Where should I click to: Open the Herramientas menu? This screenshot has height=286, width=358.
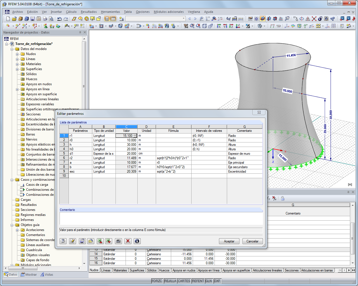tap(110, 12)
